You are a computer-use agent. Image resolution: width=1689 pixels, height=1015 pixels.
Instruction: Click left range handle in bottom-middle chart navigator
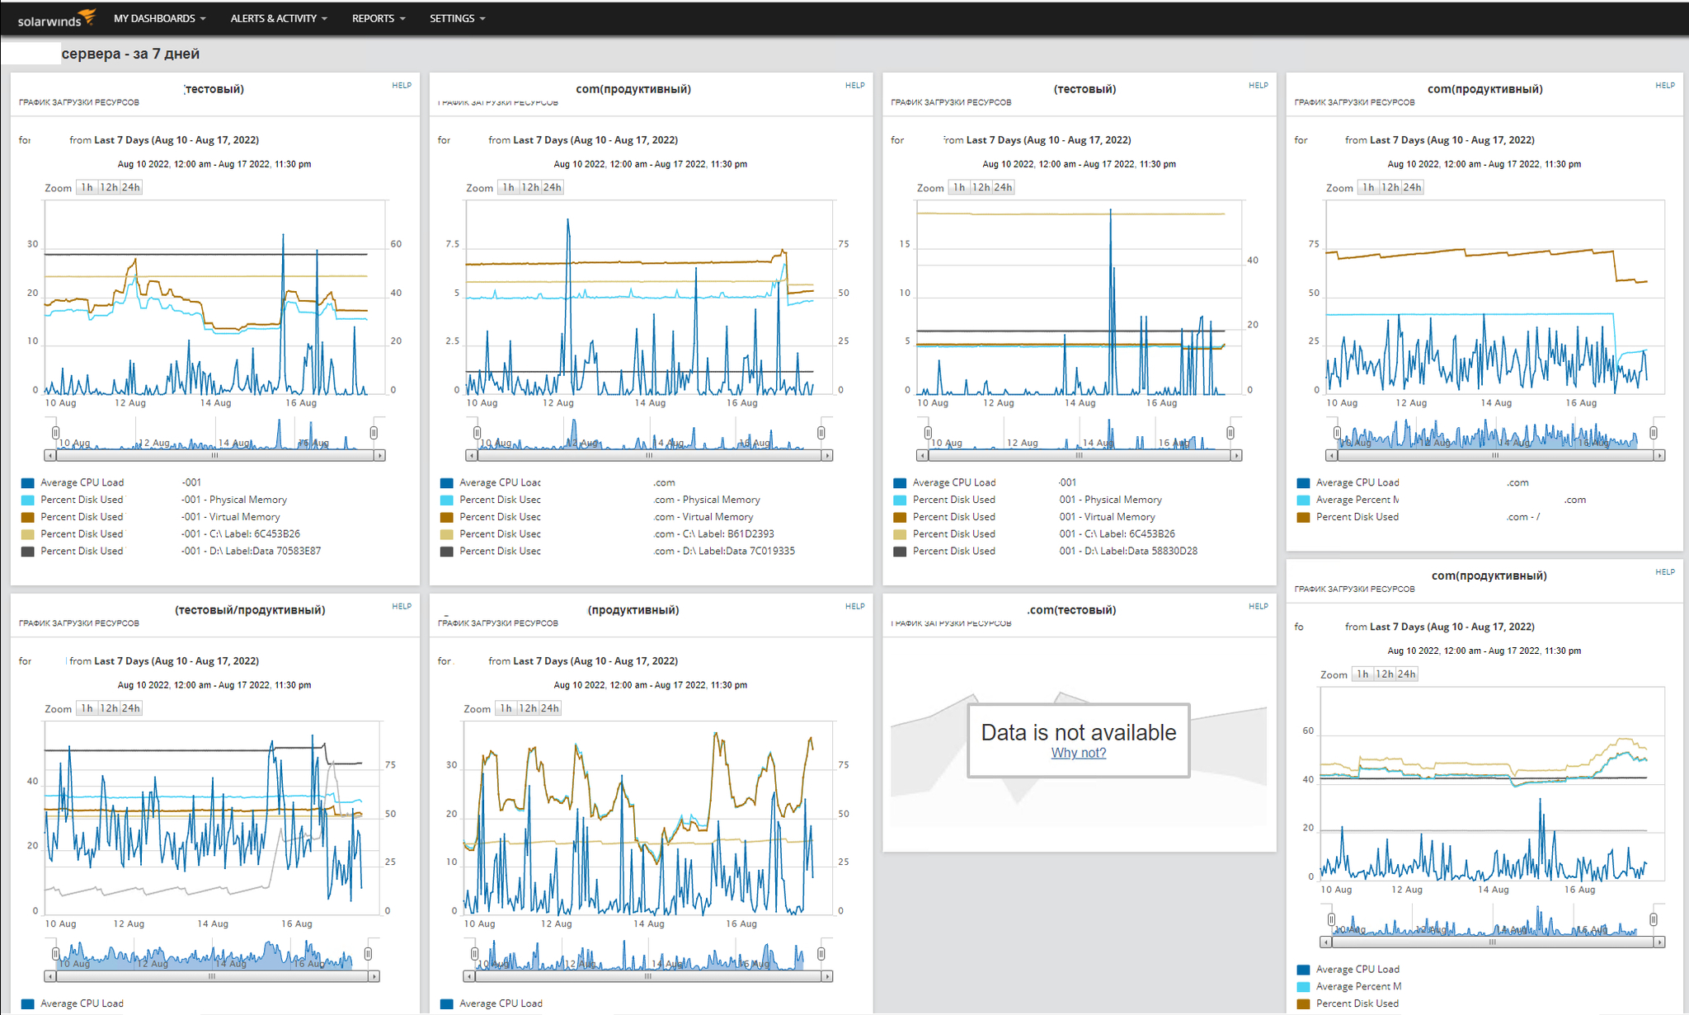[475, 954]
